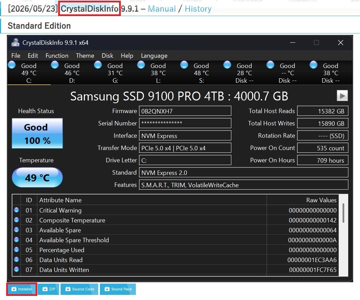Close the CrystalDiskInfo window

[x=340, y=43]
